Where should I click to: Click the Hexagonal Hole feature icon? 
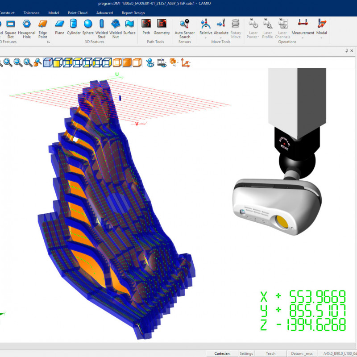coord(27,28)
